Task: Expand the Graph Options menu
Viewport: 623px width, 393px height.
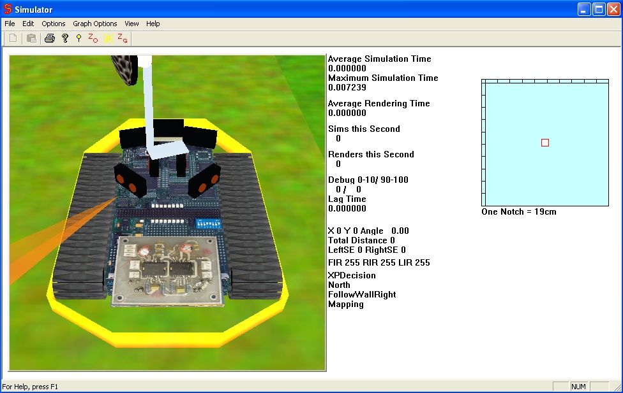Action: pos(94,24)
